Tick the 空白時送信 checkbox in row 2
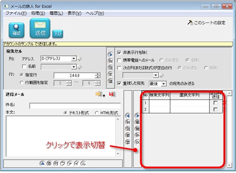This screenshot has width=236, height=173. (215, 109)
